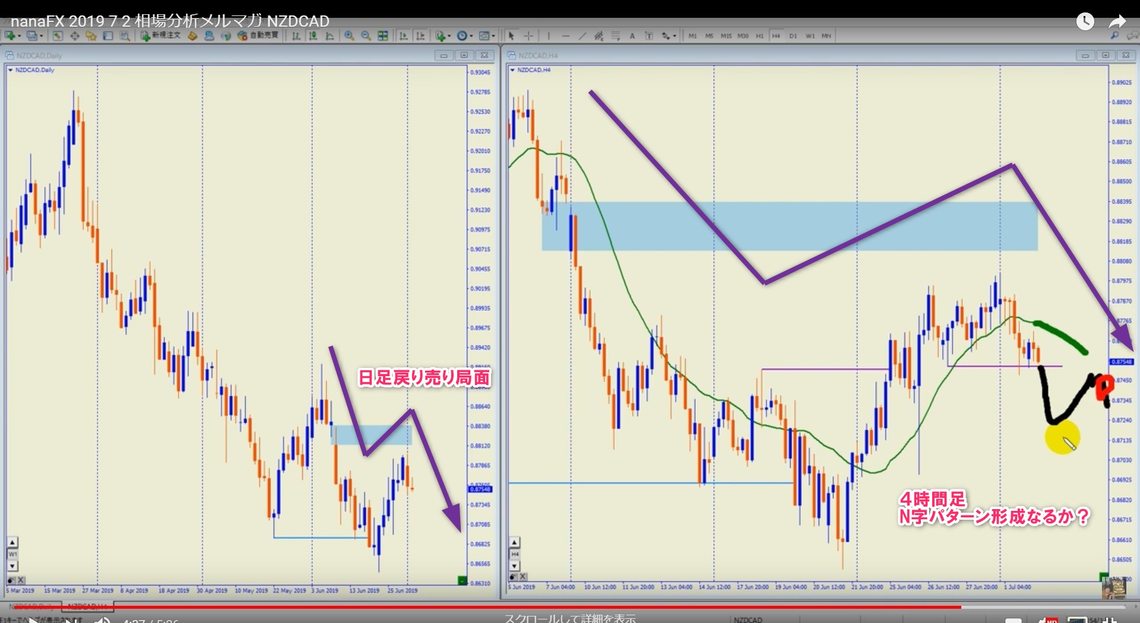The image size is (1140, 623).
Task: Click up arrow above W1 in Daily chart
Action: pyautogui.click(x=12, y=542)
